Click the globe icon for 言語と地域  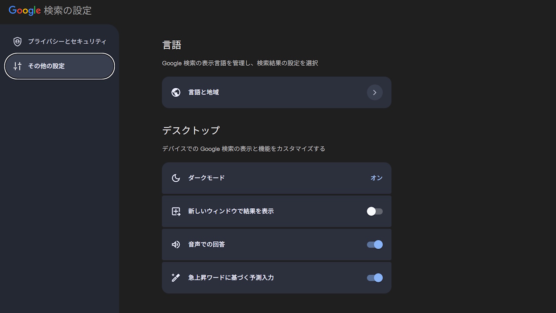(x=176, y=92)
